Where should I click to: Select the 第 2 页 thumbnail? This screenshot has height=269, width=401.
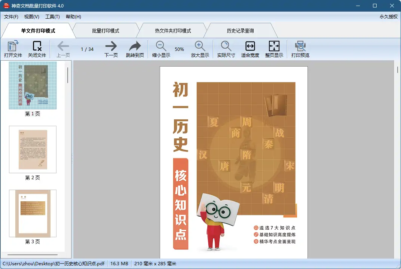pos(33,150)
